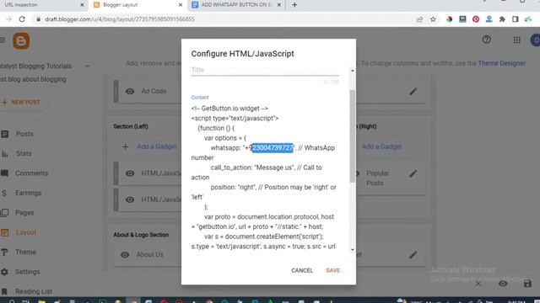Open Layout in the sidebar
Screen dimensions: 540x303
(26, 232)
